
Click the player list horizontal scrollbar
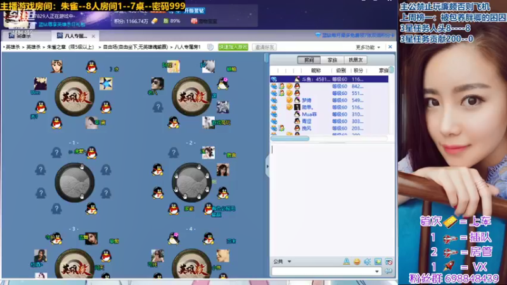pos(290,139)
